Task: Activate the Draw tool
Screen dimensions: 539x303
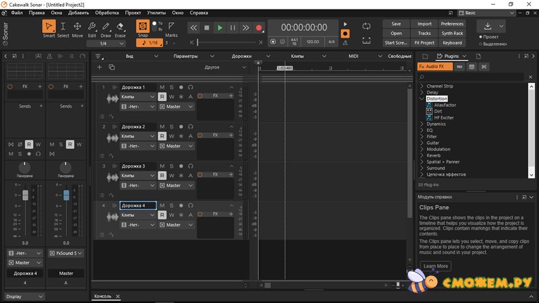Action: click(x=106, y=29)
